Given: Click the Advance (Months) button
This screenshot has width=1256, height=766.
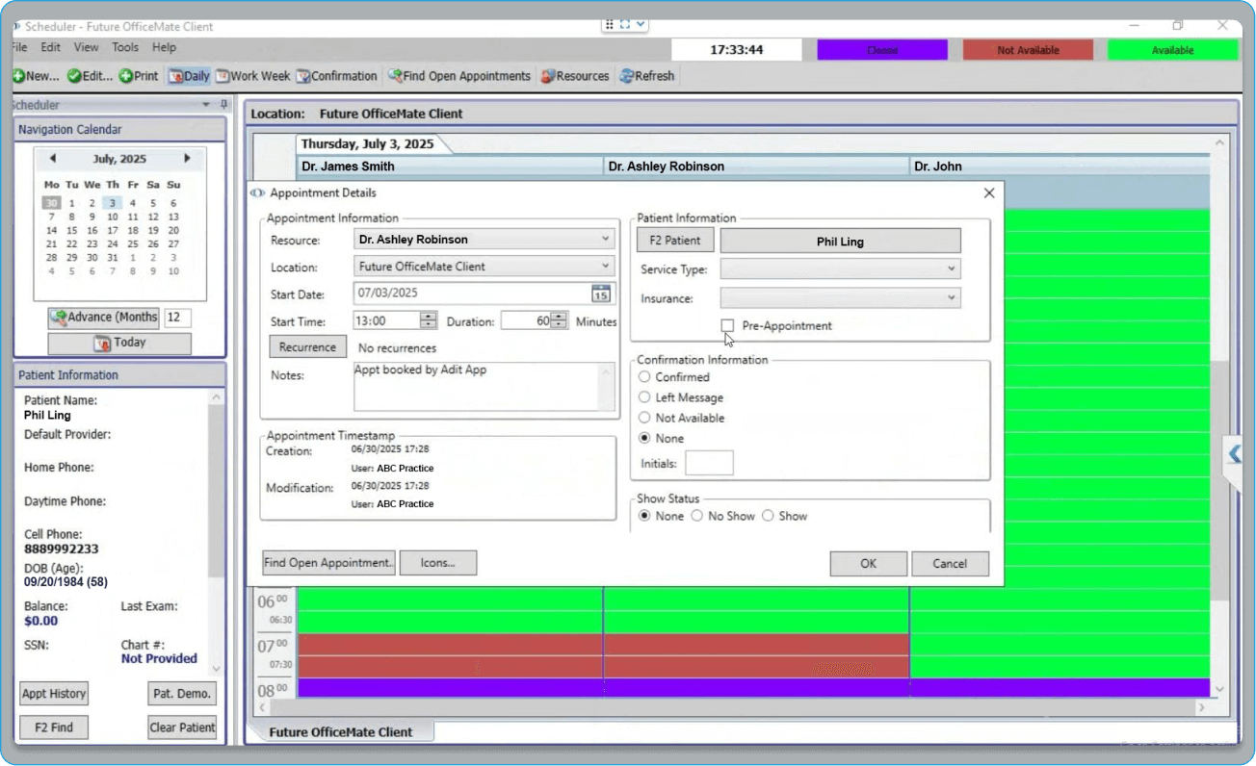Looking at the screenshot, I should 103,318.
